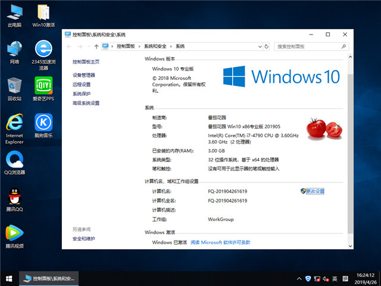The width and height of the screenshot is (381, 286).
Task: Open 高级系统设置 link
Action: [x=86, y=103]
